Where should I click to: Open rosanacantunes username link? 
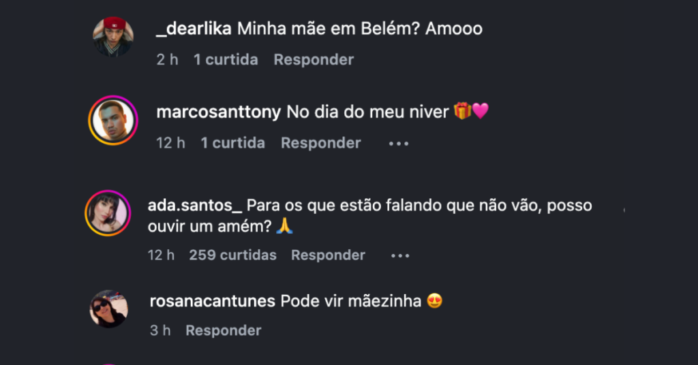(x=212, y=301)
